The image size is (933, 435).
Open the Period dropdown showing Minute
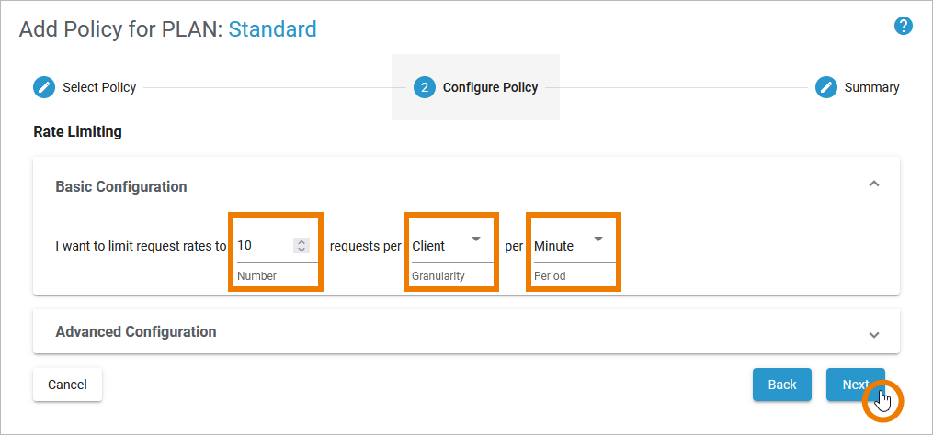pyautogui.click(x=570, y=245)
